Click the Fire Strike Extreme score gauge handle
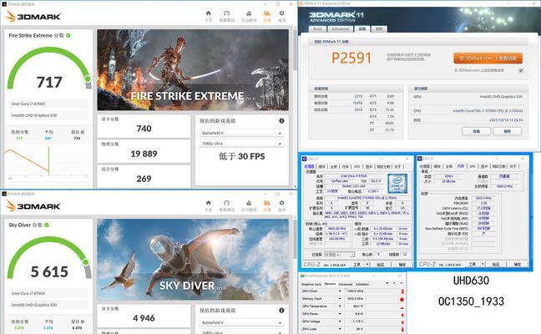Screen dimensions: 541x334 (88, 79)
